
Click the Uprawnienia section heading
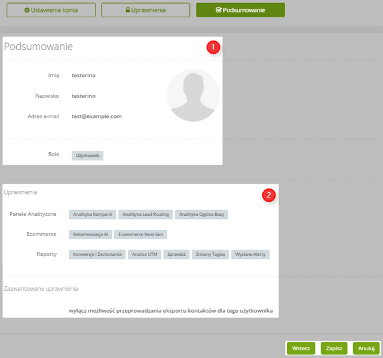point(20,192)
